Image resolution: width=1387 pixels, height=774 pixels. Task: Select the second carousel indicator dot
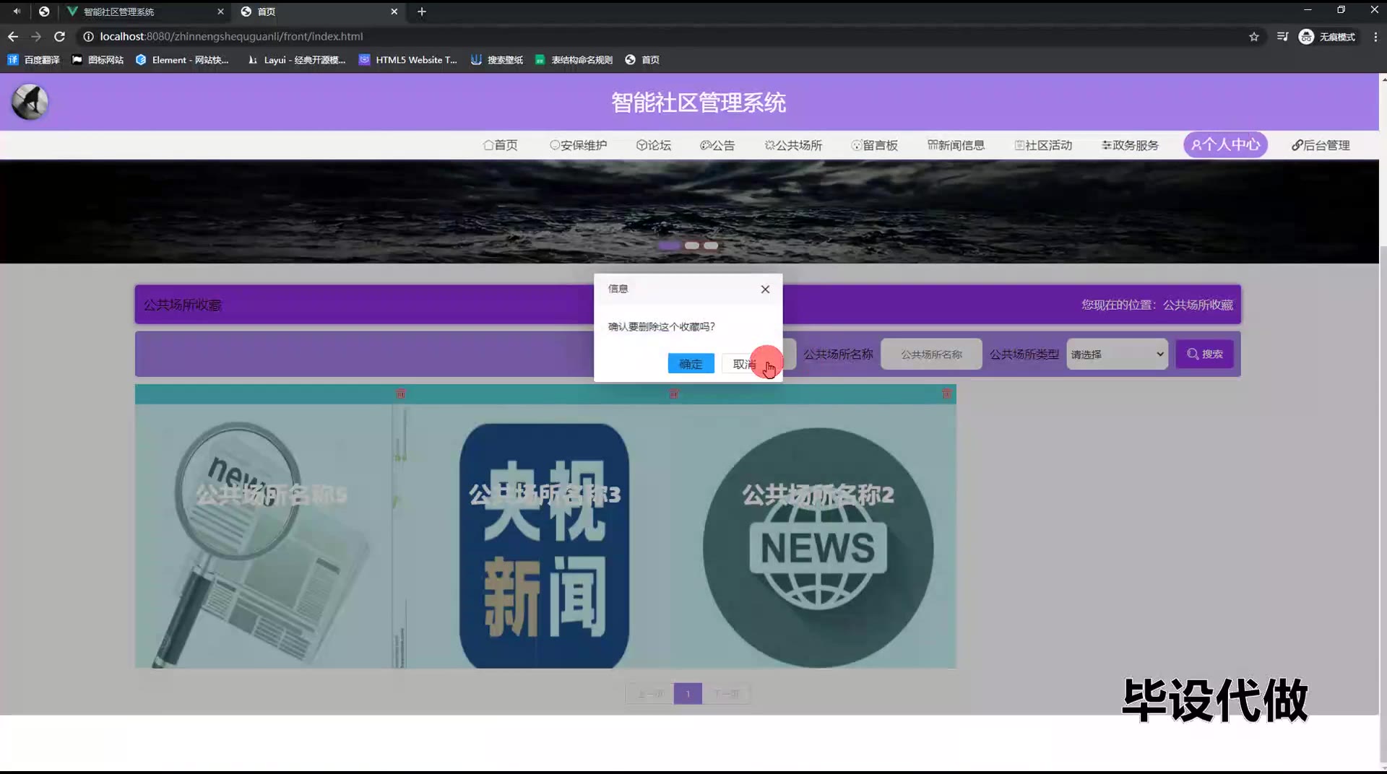[692, 245]
